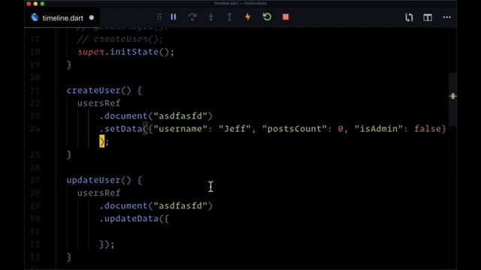This screenshot has height=270, width=481.
Task: Click the highlighted closing parenthesis
Action: pyautogui.click(x=102, y=142)
